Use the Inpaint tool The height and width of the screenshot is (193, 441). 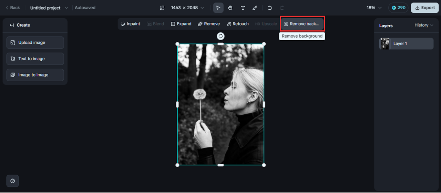131,24
